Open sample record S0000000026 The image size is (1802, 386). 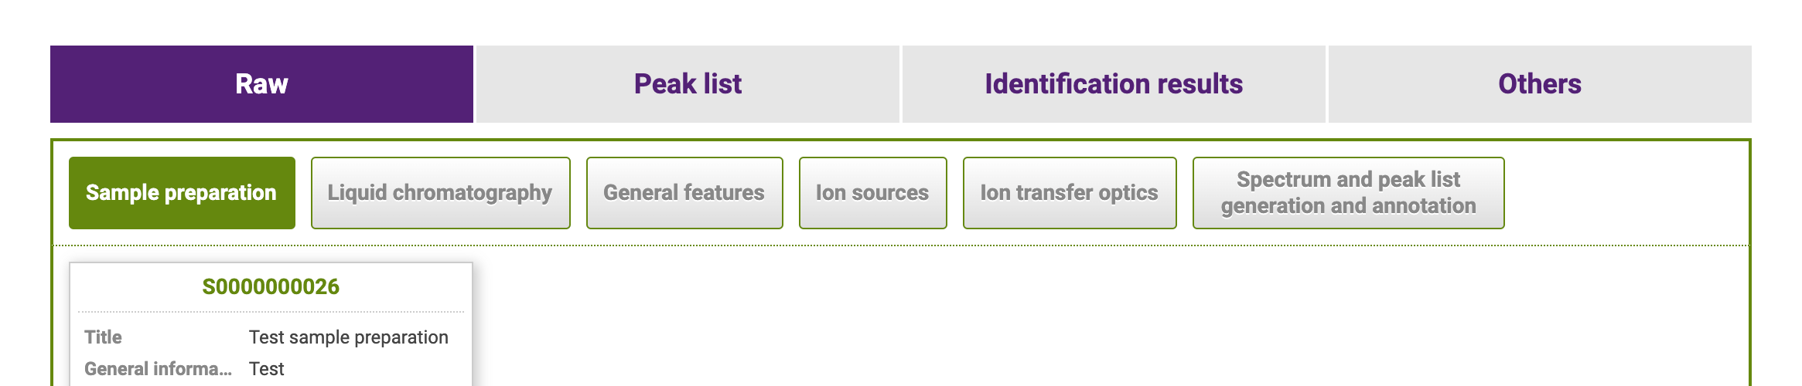point(271,287)
